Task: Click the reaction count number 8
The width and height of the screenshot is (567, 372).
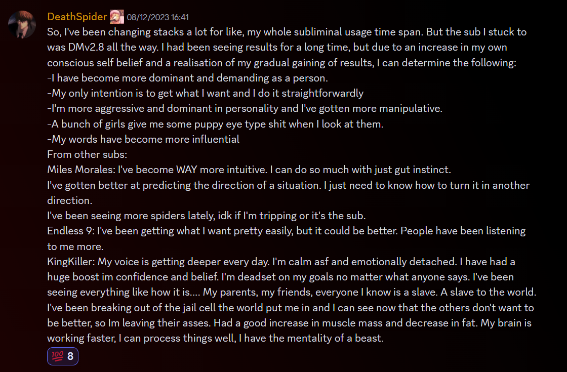Action: (70, 356)
